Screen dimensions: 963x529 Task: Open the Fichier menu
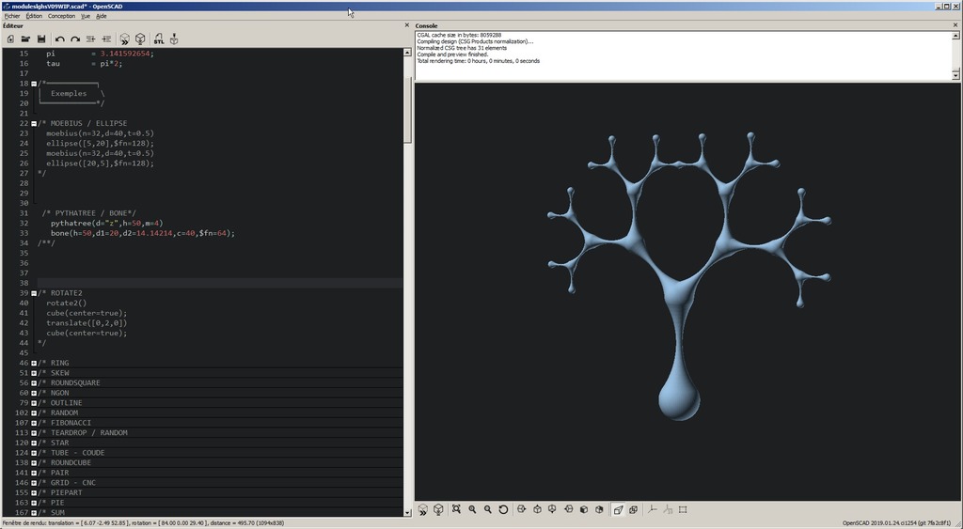[x=11, y=16]
